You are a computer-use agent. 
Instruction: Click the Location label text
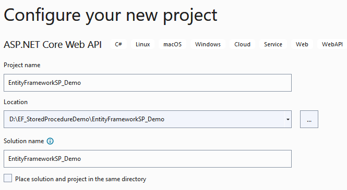(16, 102)
